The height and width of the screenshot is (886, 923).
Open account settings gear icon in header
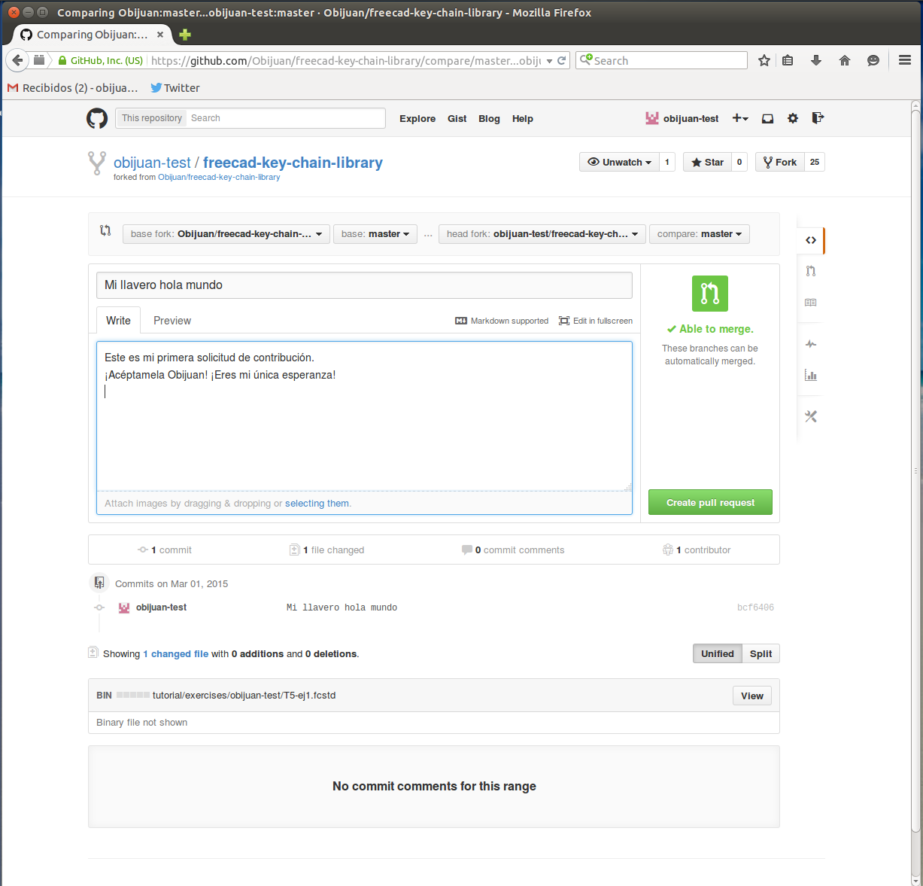click(x=793, y=118)
